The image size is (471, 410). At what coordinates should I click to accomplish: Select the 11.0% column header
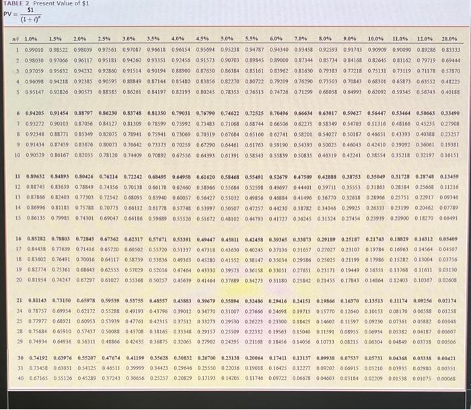pos(400,39)
